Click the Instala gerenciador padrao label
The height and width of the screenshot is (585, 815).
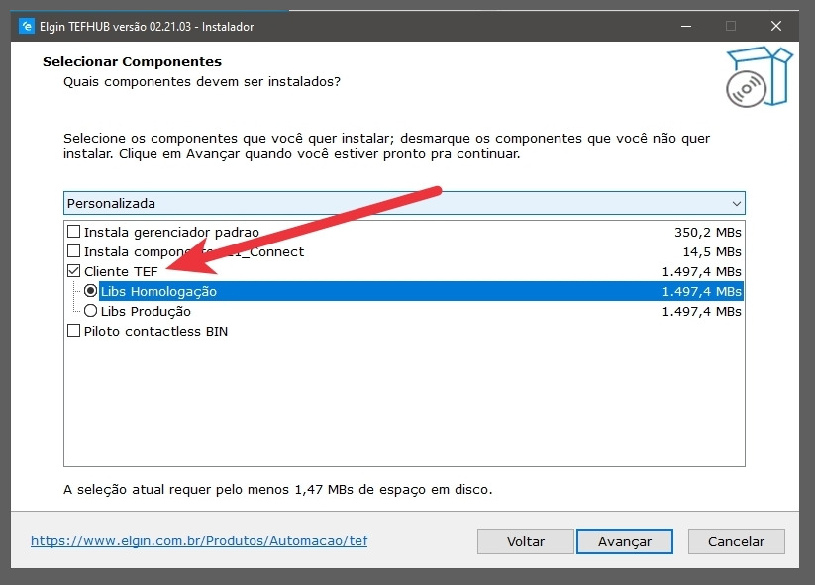coord(171,232)
